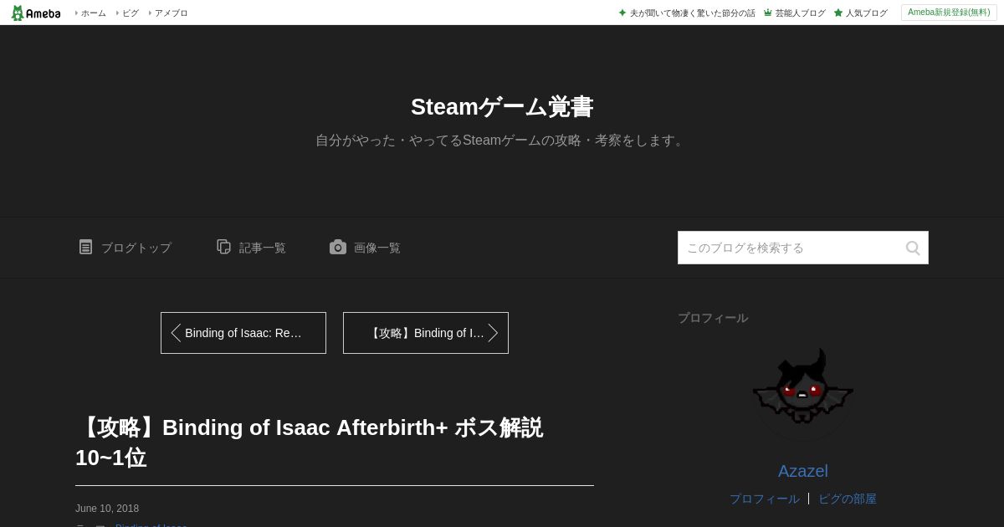Click the blog subtitle 自分がやった・やってるSteamゲーム text
Viewport: 1004px width, 527px height.
tap(502, 141)
